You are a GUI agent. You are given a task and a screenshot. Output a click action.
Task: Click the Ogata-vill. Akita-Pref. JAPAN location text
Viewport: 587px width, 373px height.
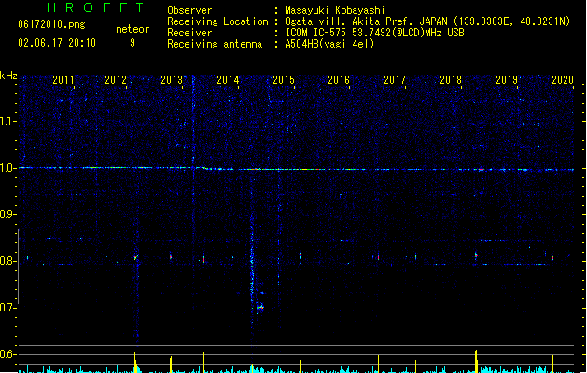click(x=427, y=21)
